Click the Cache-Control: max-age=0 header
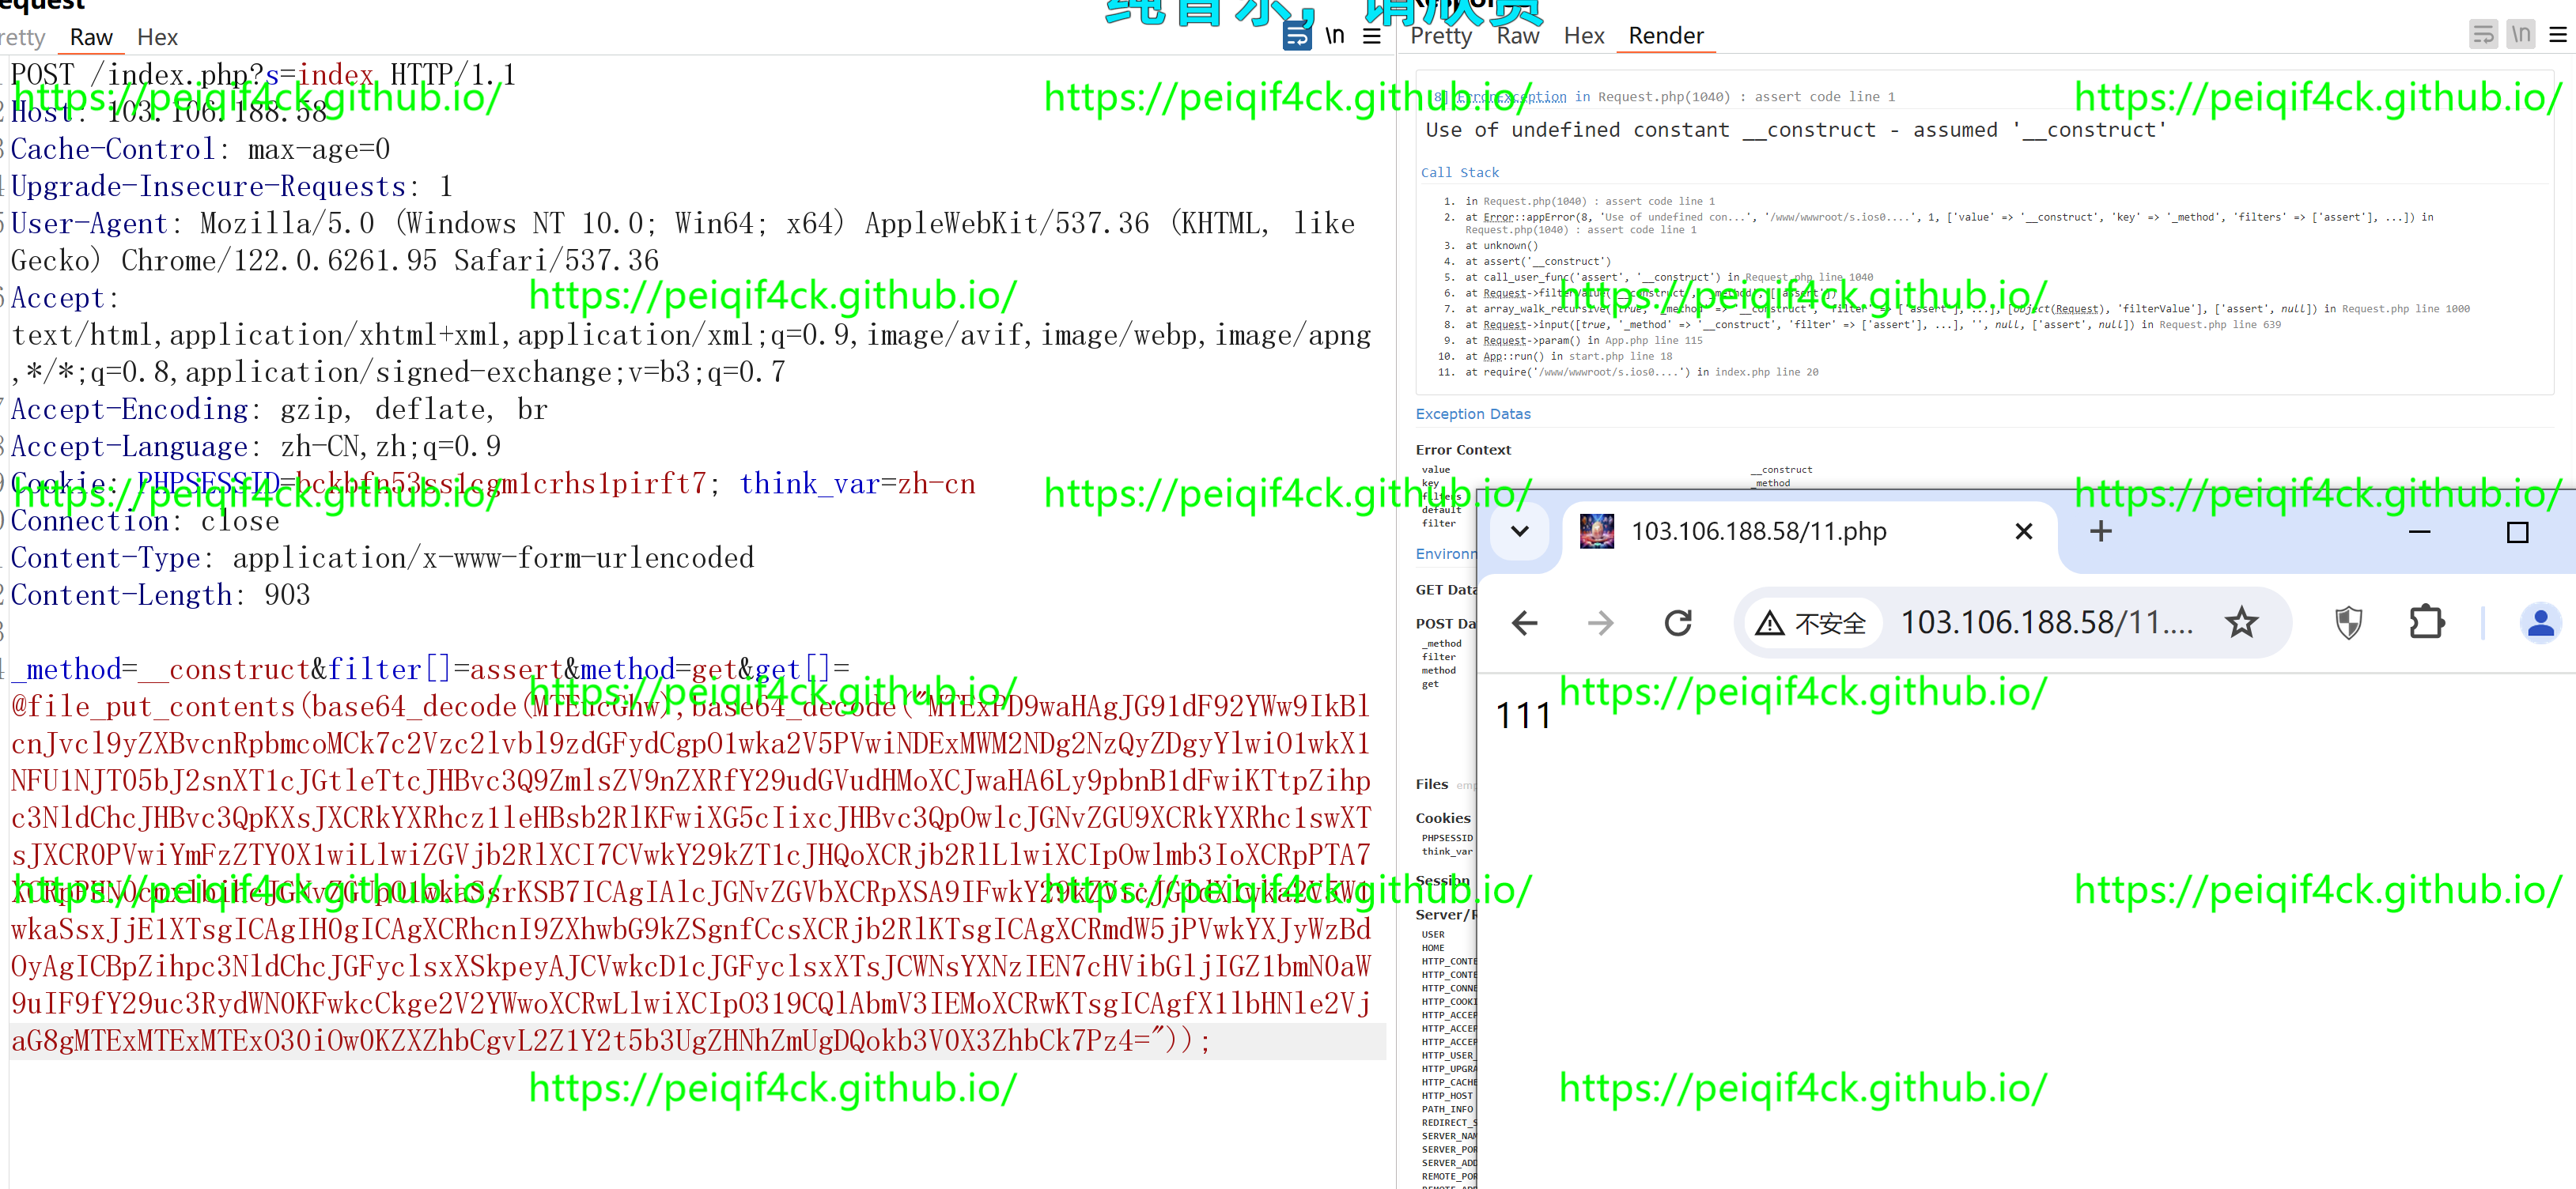Screen dimensions: 2576x1189 pos(200,150)
